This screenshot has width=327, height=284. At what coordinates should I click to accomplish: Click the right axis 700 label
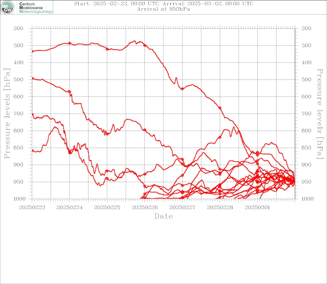tap(306, 114)
